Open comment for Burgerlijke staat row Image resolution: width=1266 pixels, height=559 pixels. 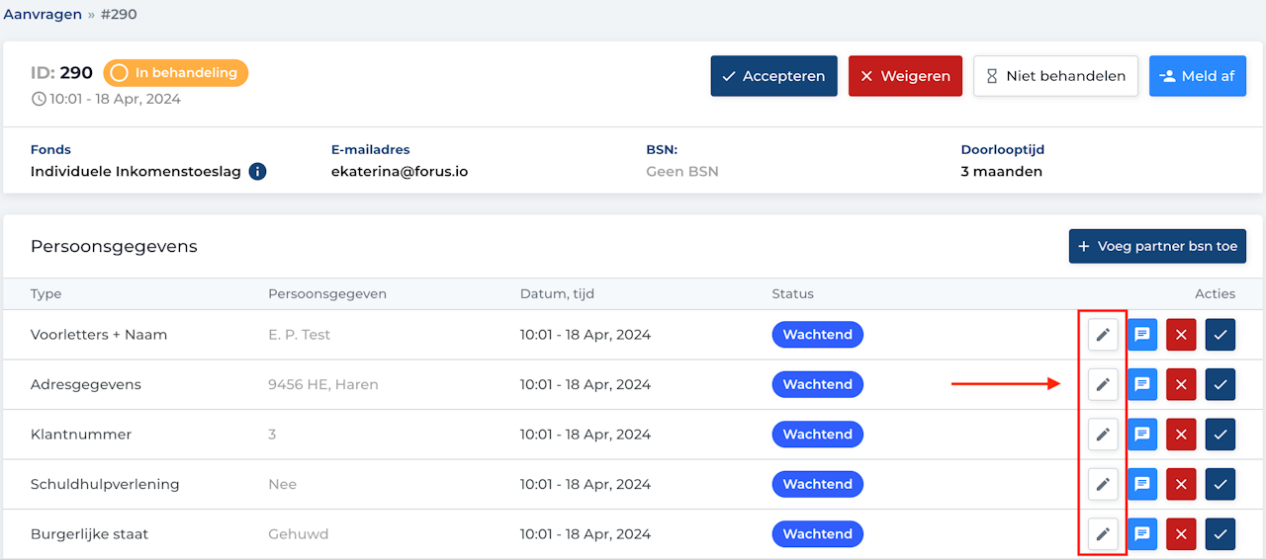pyautogui.click(x=1142, y=534)
